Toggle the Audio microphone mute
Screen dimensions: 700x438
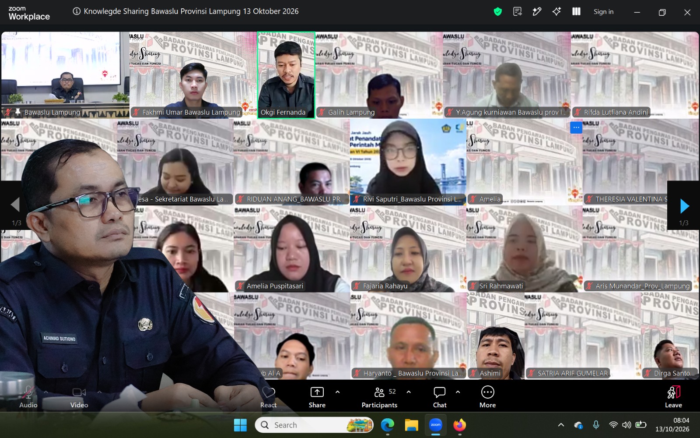[x=28, y=398]
